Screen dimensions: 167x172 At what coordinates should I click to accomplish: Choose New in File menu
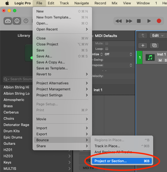tap(62, 11)
